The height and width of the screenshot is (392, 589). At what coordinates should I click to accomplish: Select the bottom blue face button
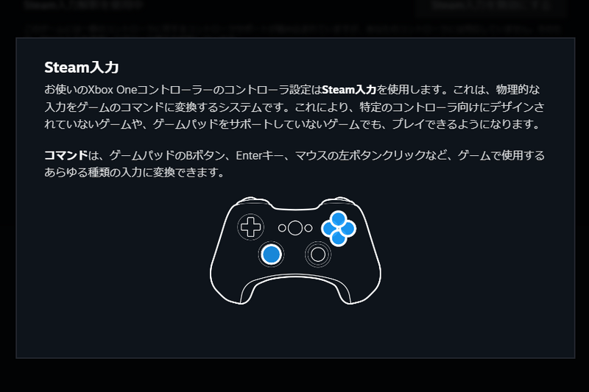pos(339,238)
